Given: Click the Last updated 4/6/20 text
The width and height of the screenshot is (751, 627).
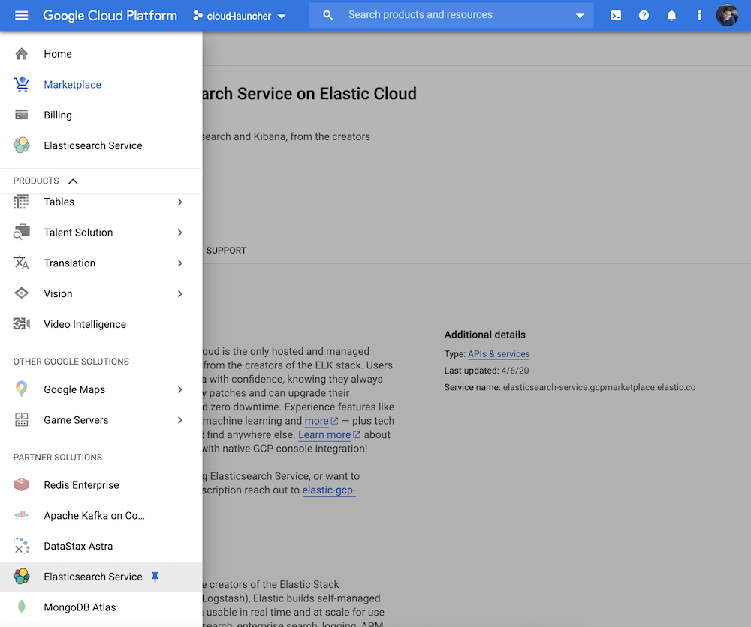Looking at the screenshot, I should click(x=487, y=370).
